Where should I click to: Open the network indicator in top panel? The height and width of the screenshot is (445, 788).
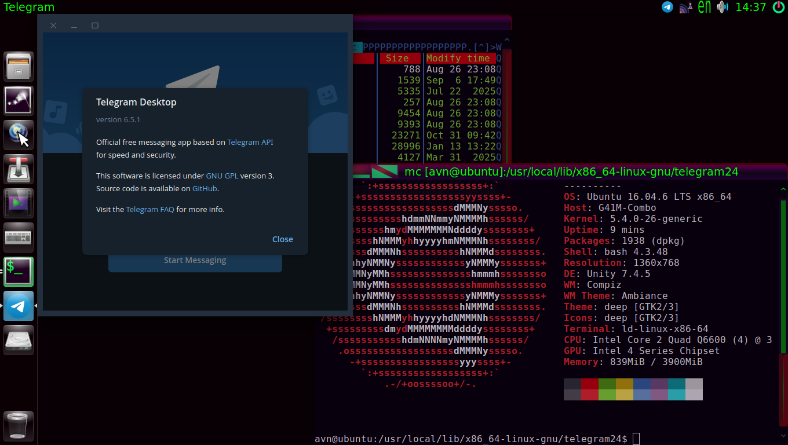point(685,7)
